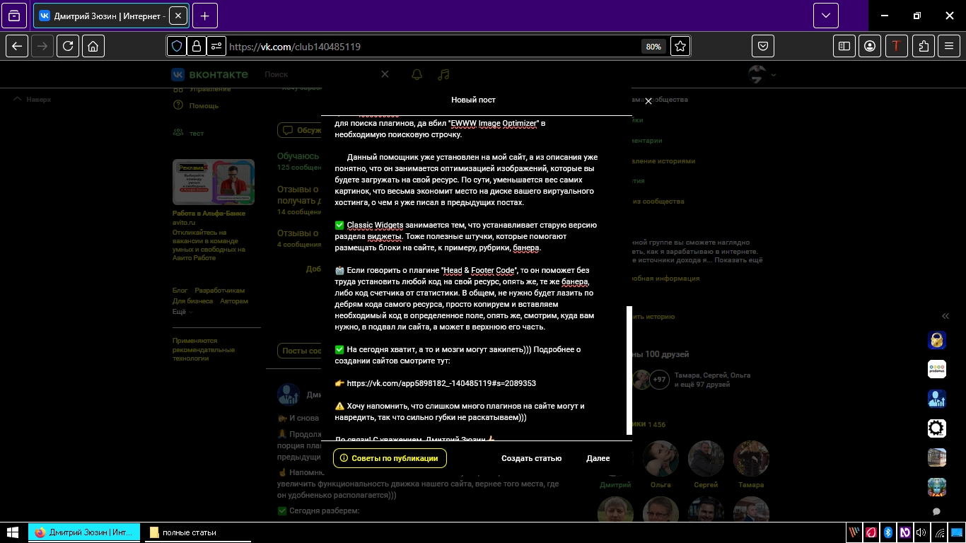Click the misspelled word виджеты
This screenshot has width=966, height=543.
coord(384,236)
